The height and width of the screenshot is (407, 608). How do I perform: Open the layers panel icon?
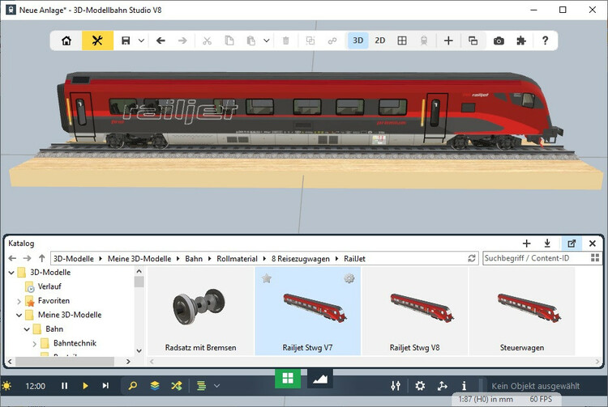155,386
